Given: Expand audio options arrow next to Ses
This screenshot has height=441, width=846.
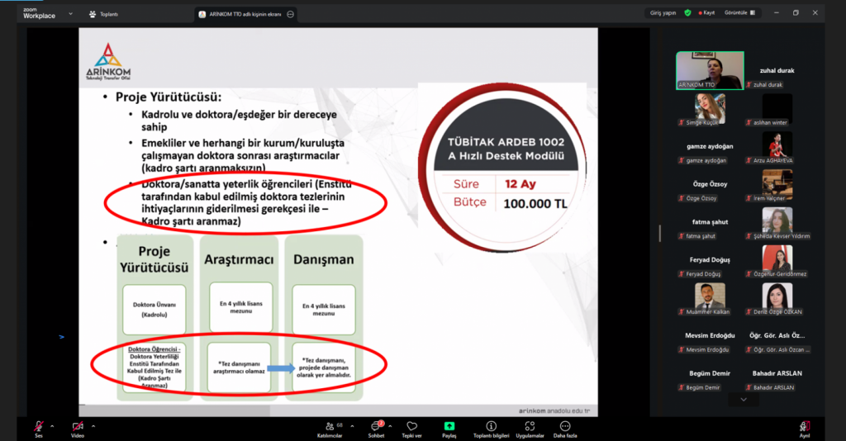Looking at the screenshot, I should click(52, 426).
